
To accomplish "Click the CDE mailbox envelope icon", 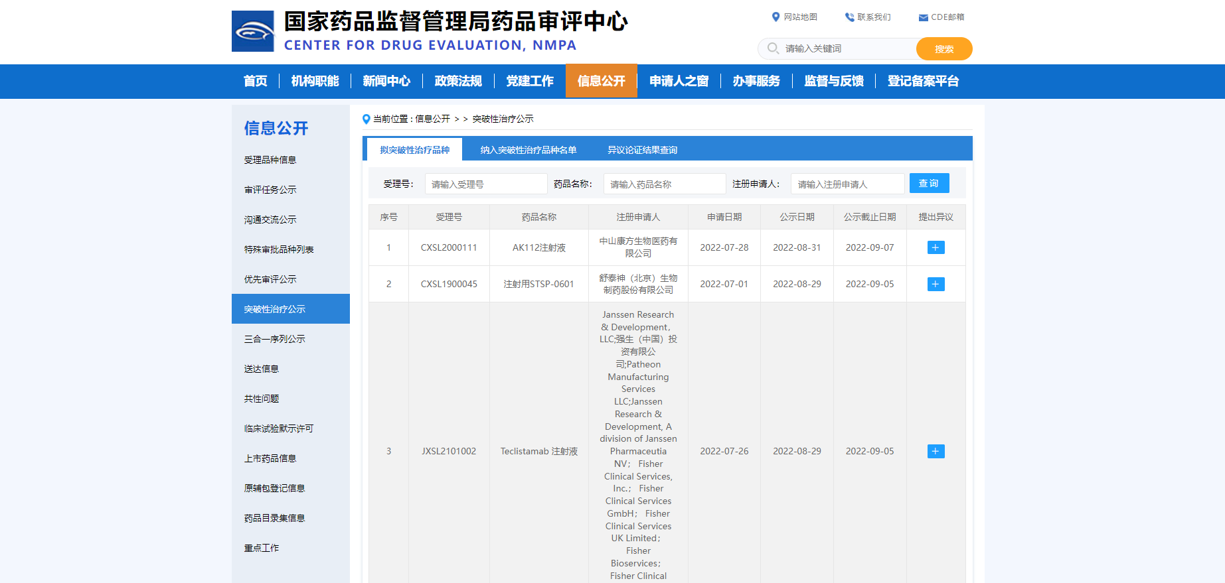I will tap(923, 17).
